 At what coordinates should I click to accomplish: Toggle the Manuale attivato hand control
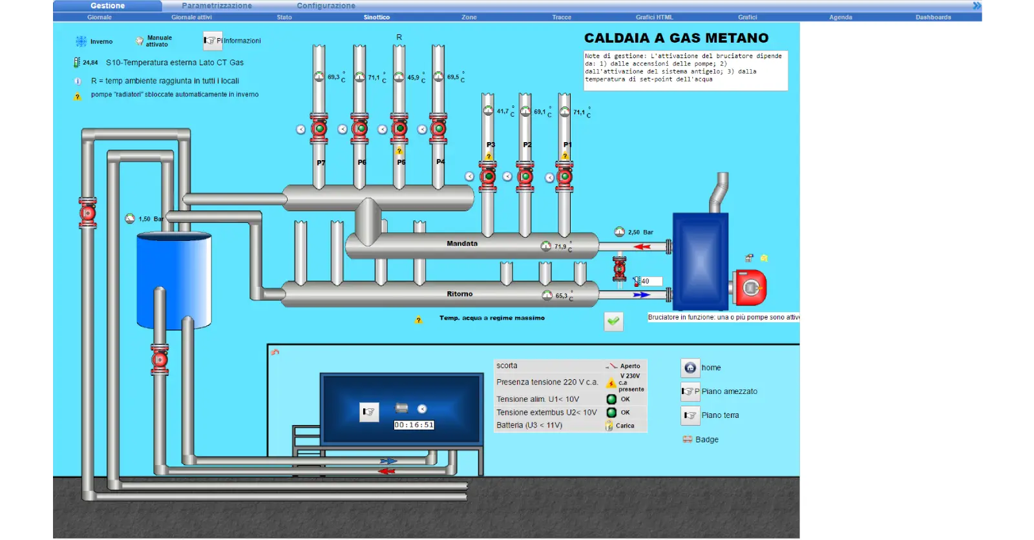(x=140, y=41)
